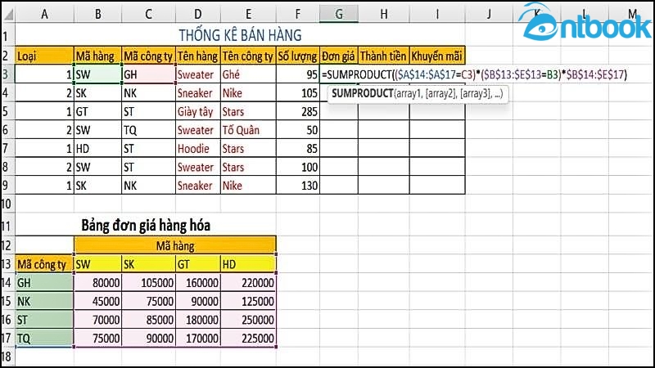Click the merged Mã hàng cell in row 12
This screenshot has height=368, width=655.
click(174, 245)
